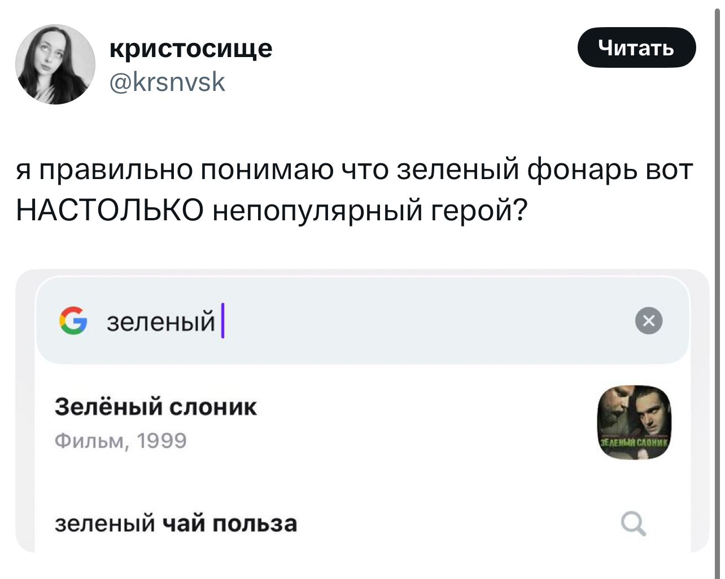Follow the account with the Читать button
725x579 pixels.
pos(636,47)
